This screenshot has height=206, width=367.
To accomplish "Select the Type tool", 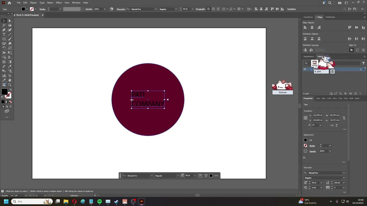I will pos(4,34).
